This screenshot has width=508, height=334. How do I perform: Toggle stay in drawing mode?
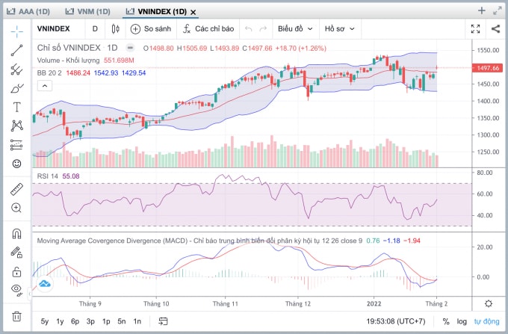click(x=16, y=253)
